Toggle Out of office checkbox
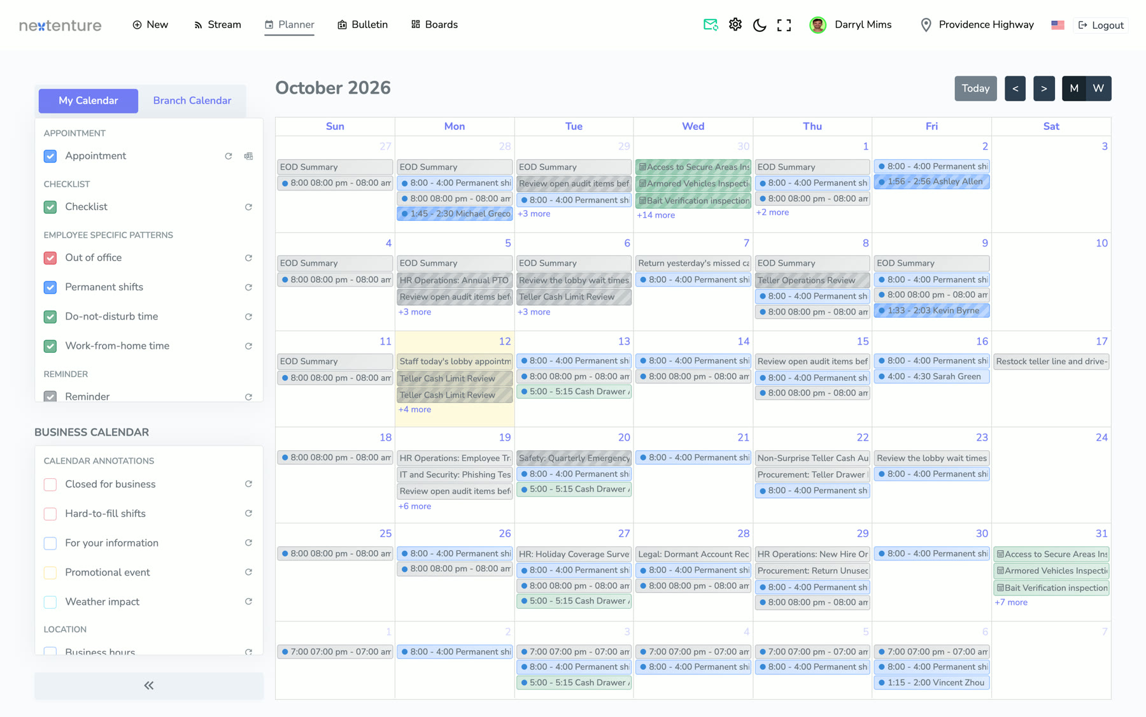Image resolution: width=1146 pixels, height=717 pixels. (x=50, y=258)
